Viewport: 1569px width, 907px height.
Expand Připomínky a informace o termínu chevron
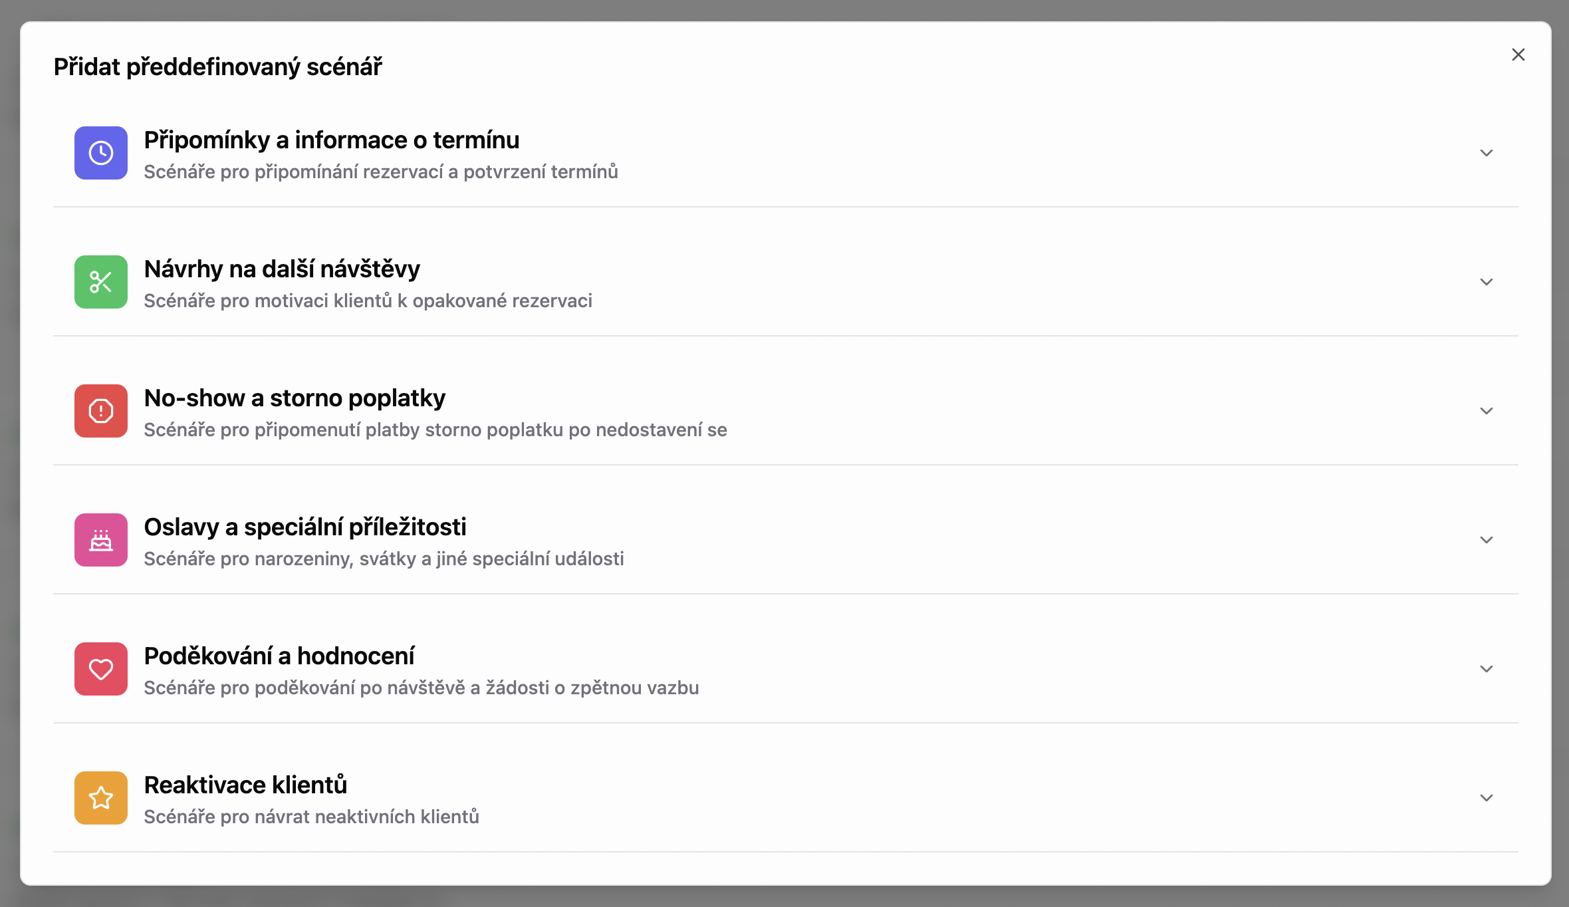(1487, 153)
